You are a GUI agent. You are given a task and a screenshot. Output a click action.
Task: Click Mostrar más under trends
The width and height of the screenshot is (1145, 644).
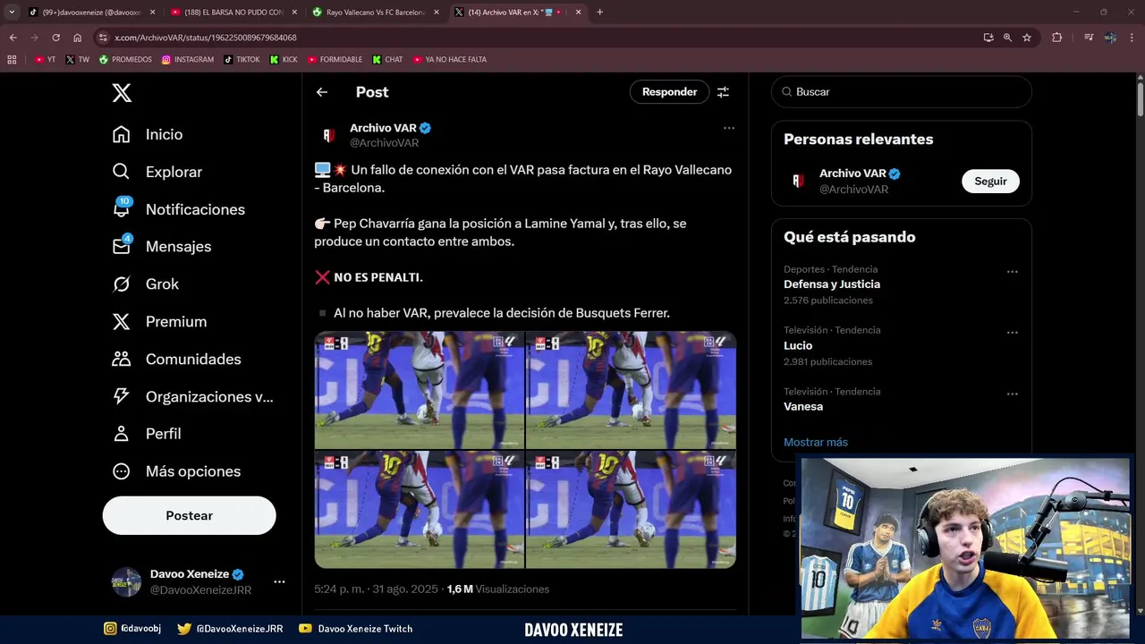coord(816,442)
